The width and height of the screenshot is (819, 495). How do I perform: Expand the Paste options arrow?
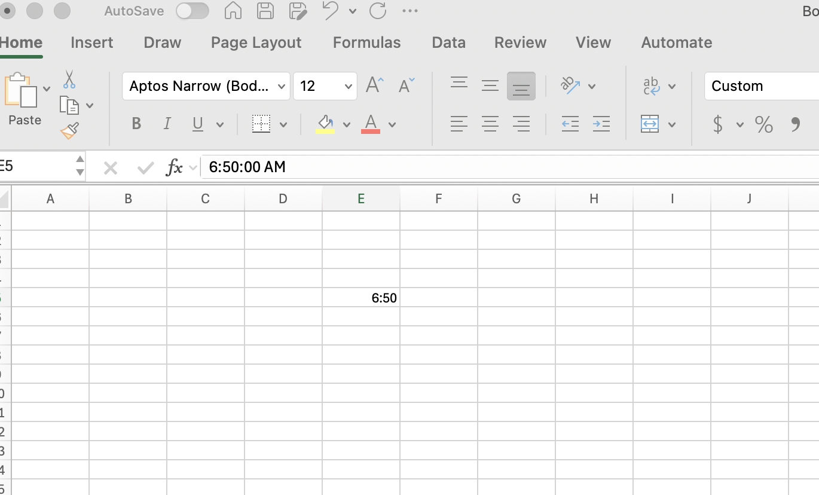click(x=47, y=90)
